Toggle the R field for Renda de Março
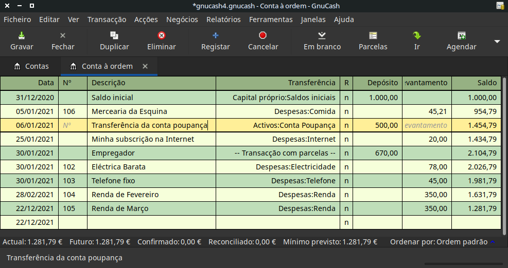508x268 pixels. click(346, 208)
